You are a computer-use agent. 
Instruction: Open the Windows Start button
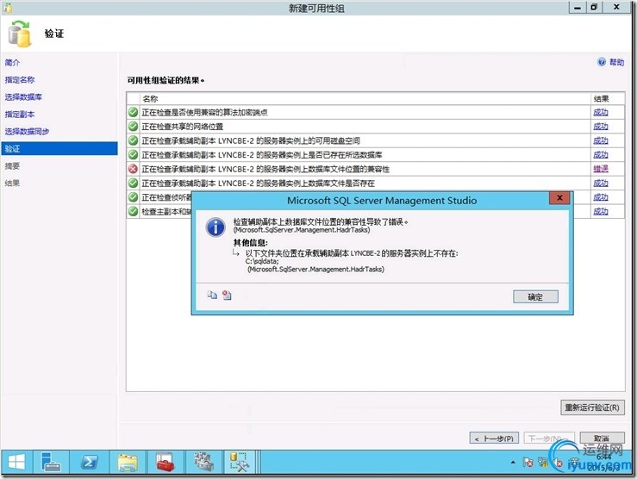point(16,462)
